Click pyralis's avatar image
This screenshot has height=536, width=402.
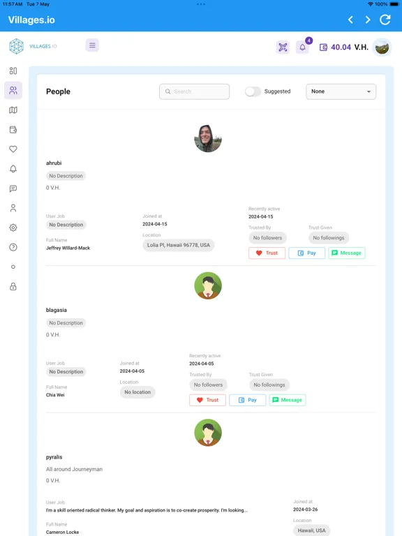[208, 433]
